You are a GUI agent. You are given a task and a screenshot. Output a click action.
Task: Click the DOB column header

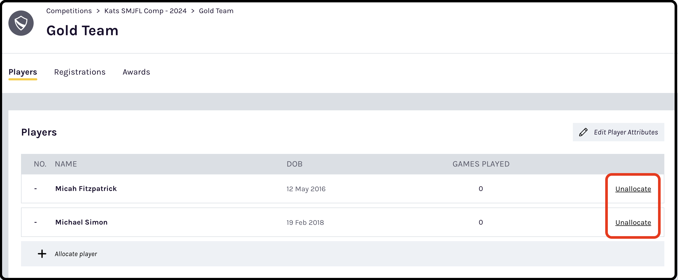(294, 164)
